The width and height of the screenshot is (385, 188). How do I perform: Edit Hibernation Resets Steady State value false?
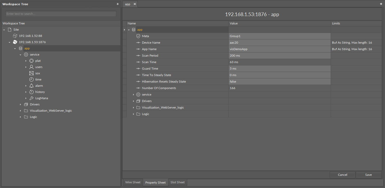tap(280, 82)
